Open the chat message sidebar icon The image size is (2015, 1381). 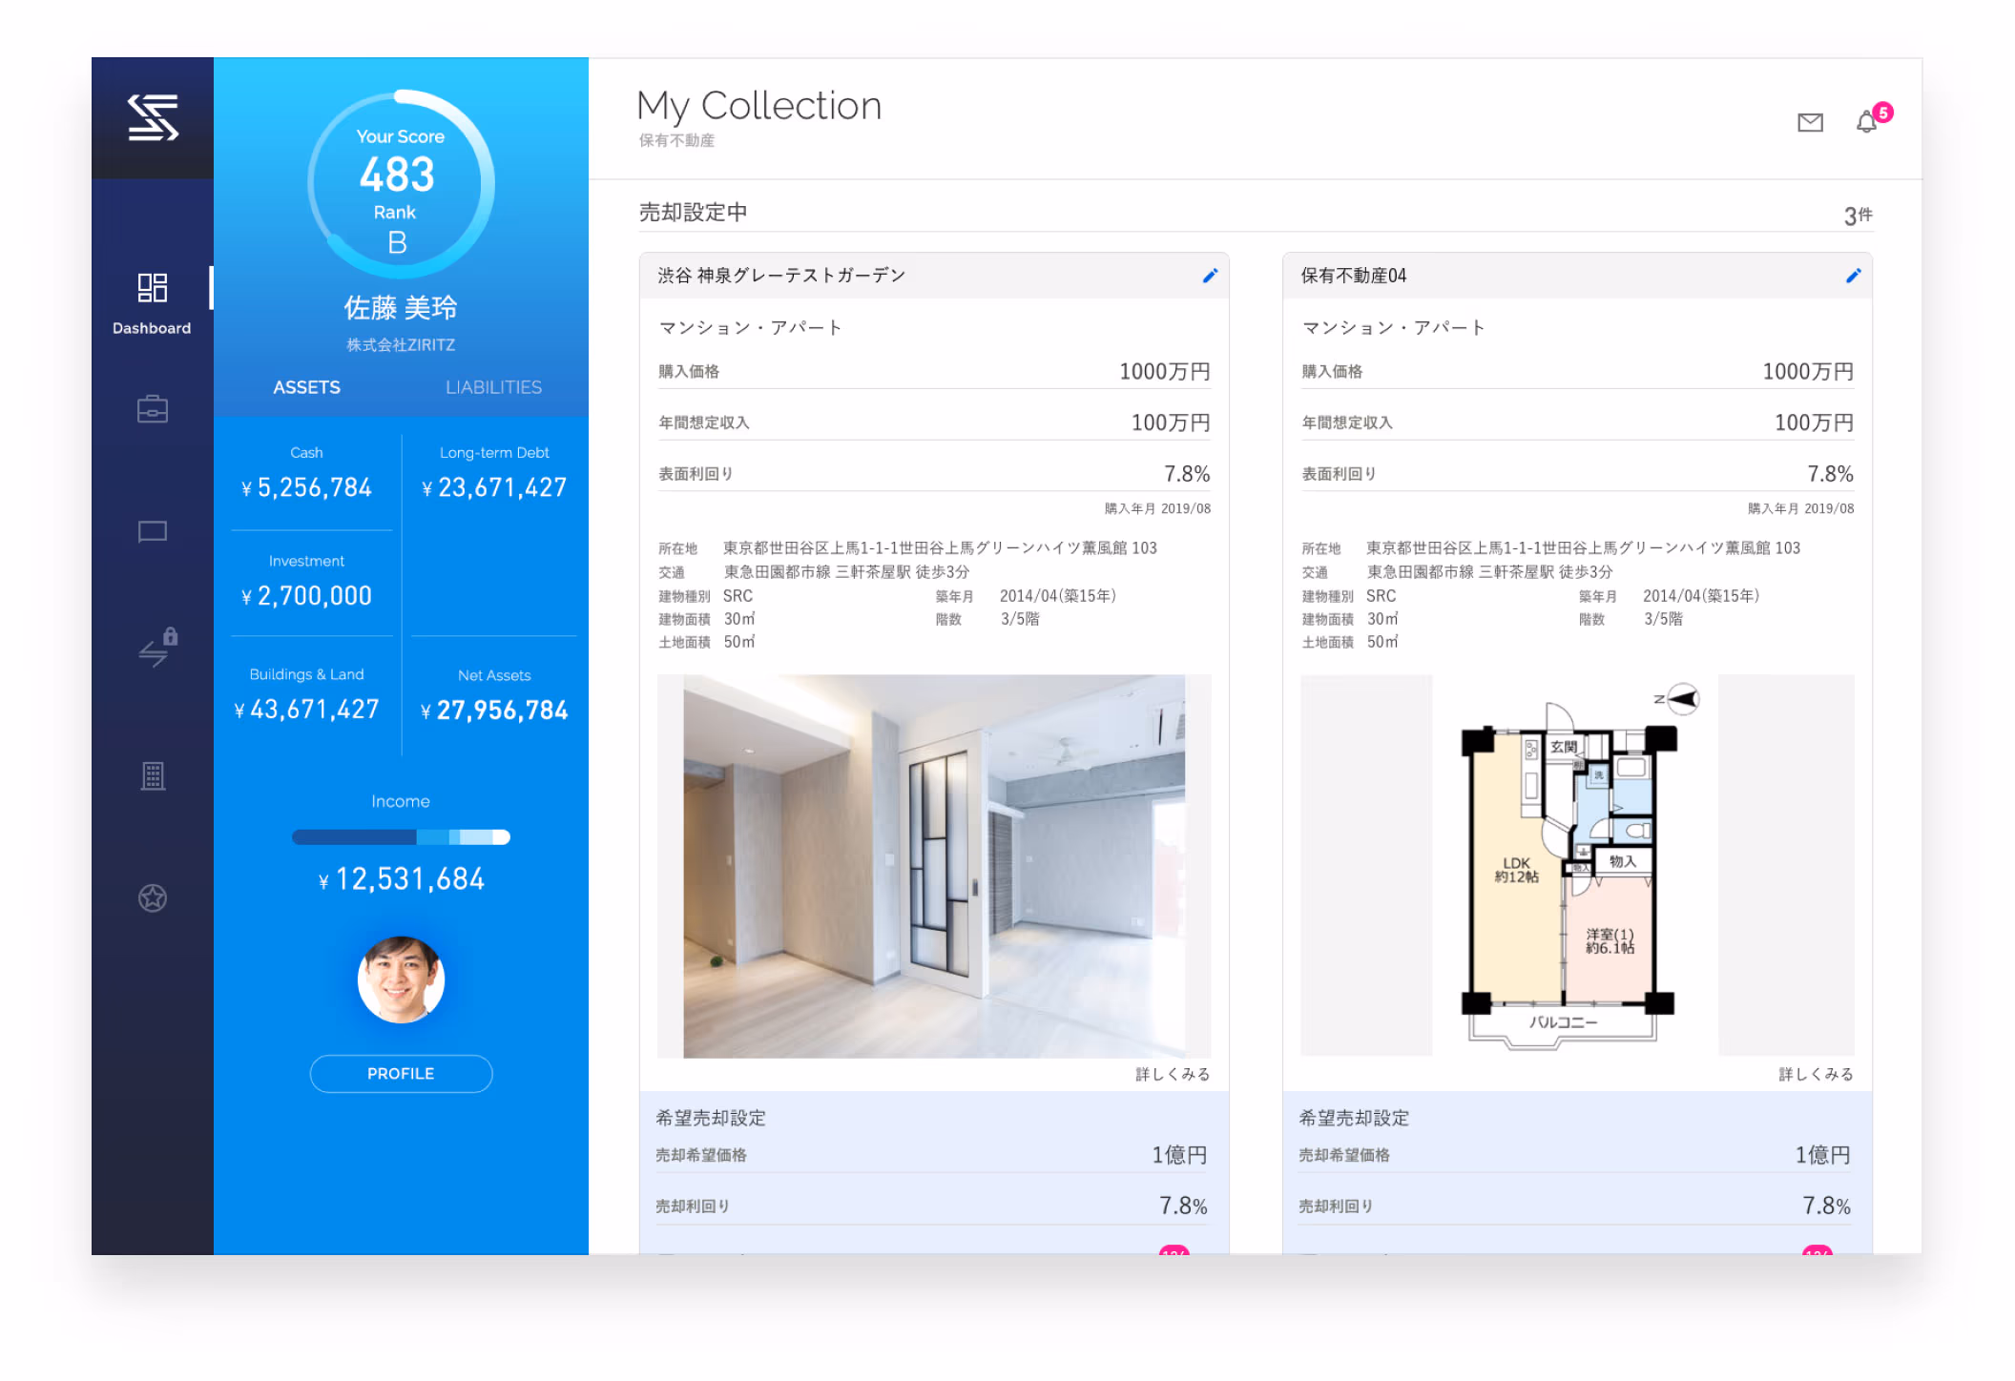coord(153,531)
